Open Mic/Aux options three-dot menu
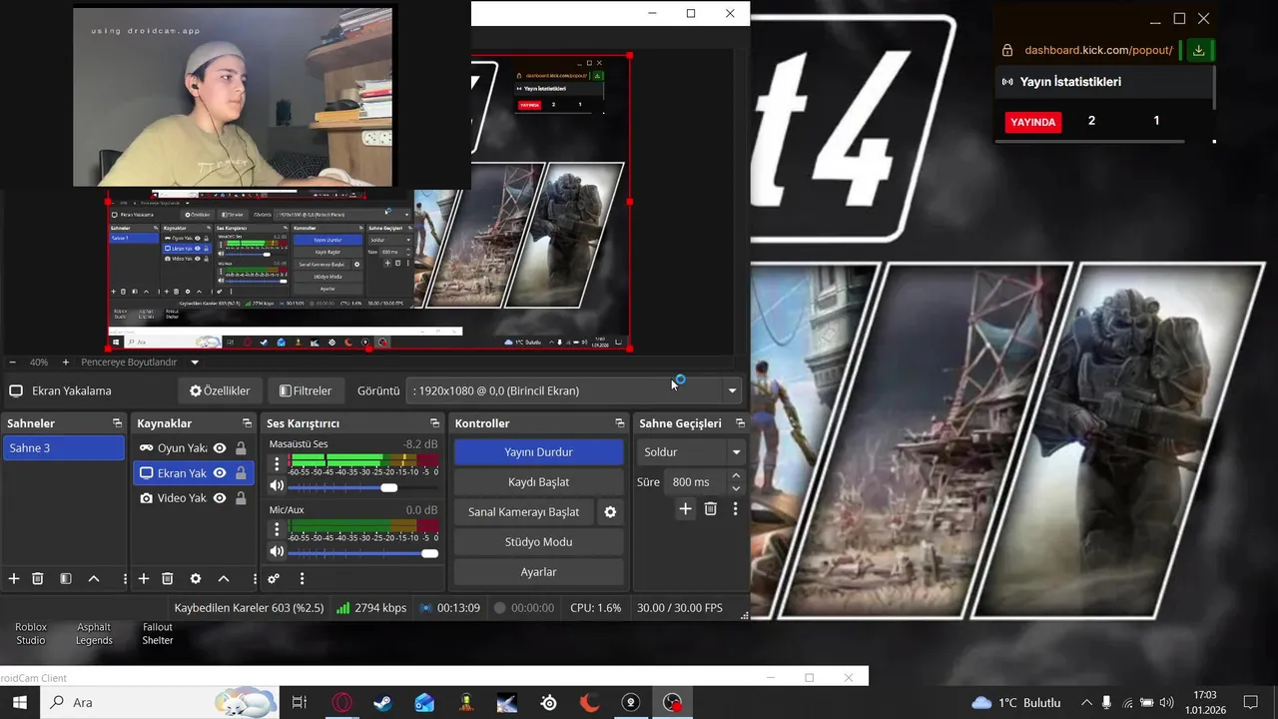The image size is (1278, 719). point(277,529)
